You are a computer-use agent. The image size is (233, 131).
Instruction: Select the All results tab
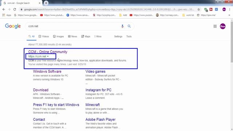pyautogui.click(x=32, y=36)
